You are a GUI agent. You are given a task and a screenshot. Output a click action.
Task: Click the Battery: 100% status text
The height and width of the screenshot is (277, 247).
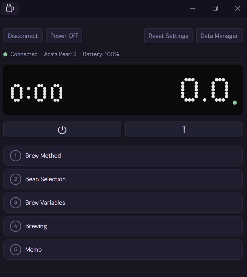(x=101, y=54)
